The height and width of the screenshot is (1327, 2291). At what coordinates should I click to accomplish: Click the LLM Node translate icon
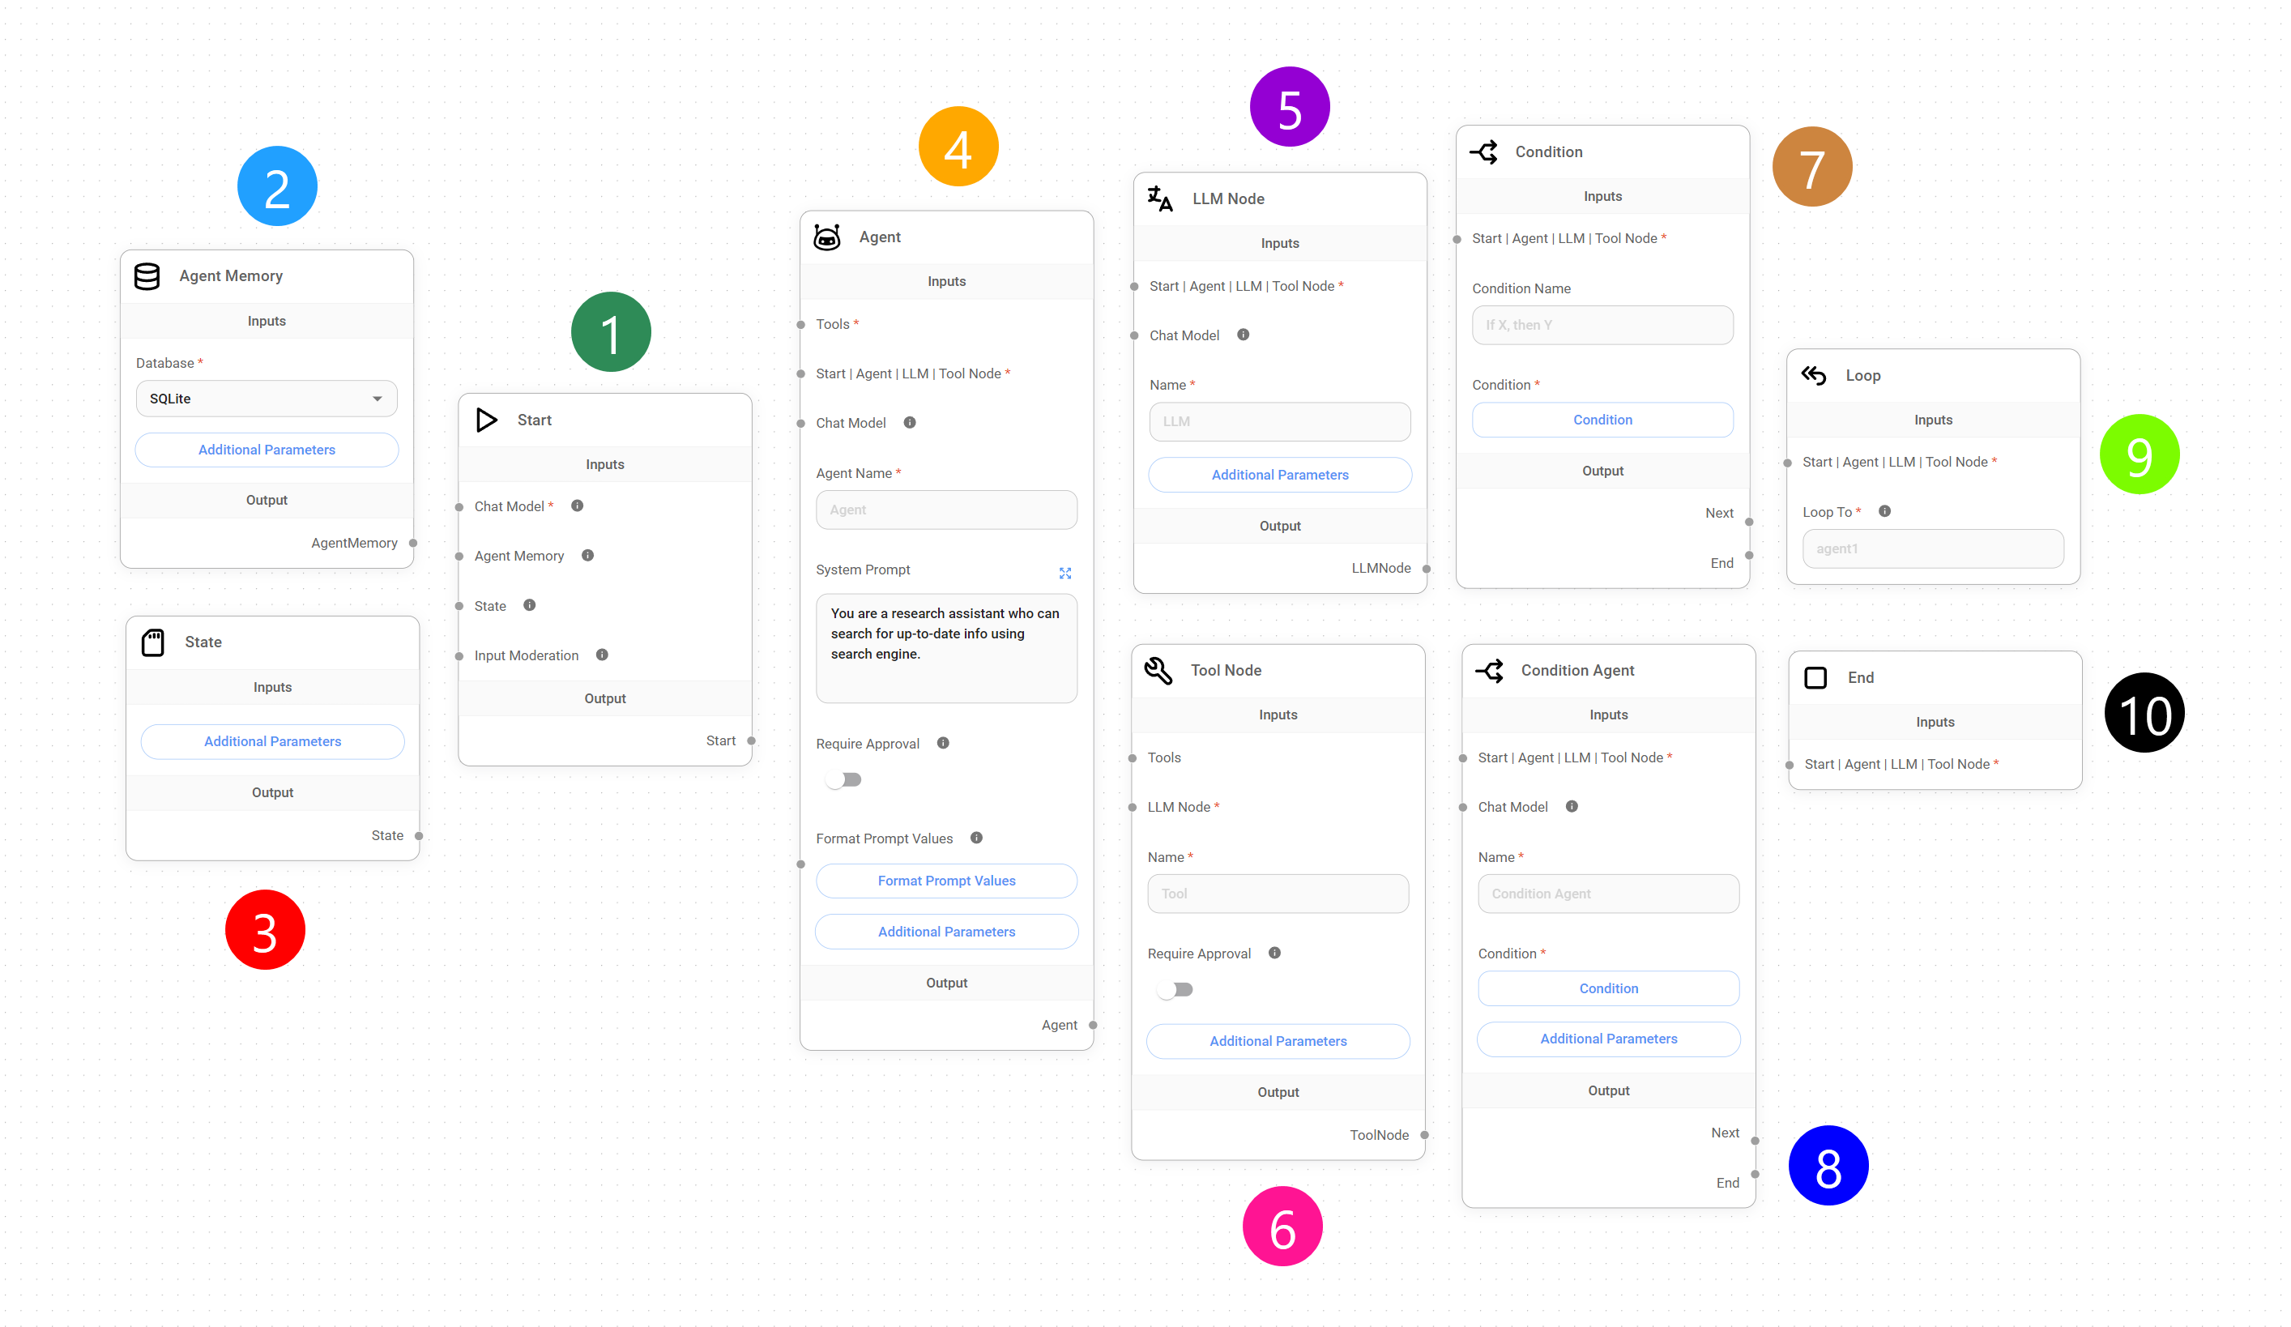(1159, 199)
